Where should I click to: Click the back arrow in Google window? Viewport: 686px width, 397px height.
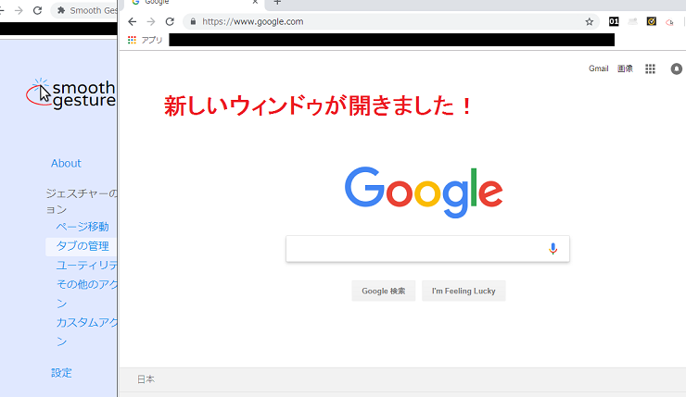133,21
